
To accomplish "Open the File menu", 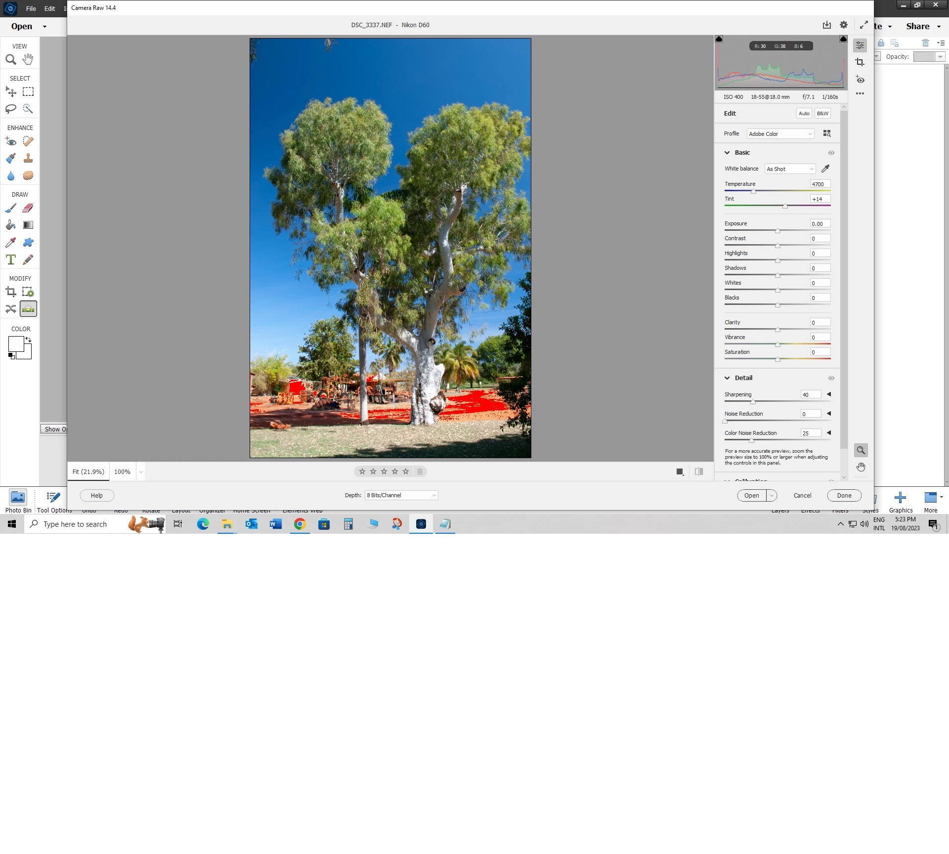I will click(31, 8).
